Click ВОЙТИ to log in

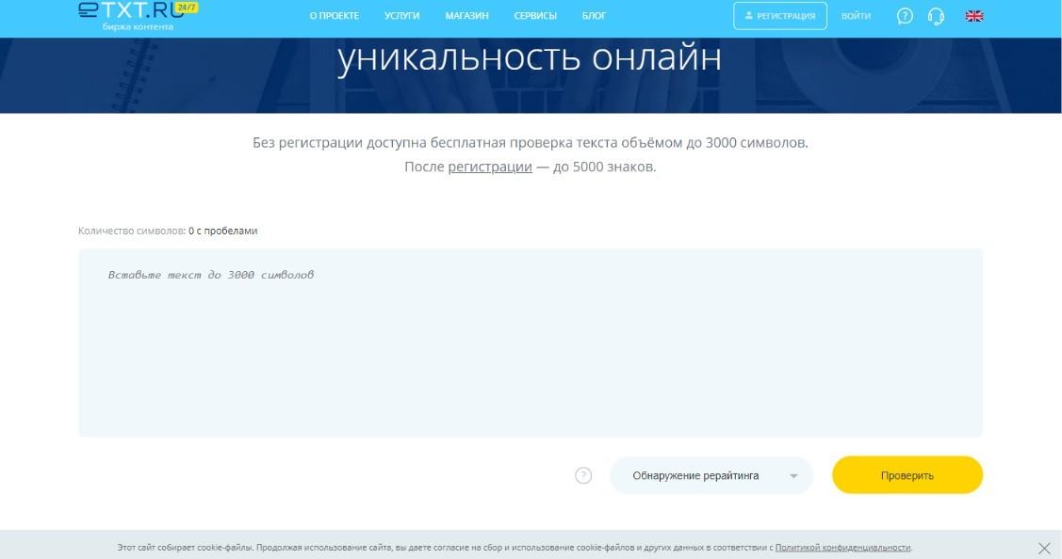point(856,16)
